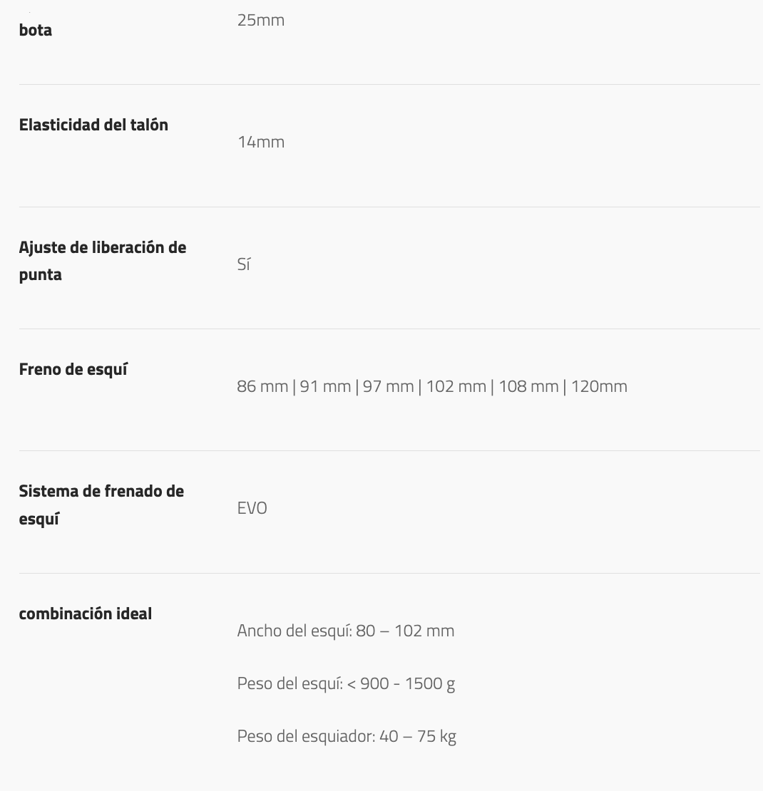The width and height of the screenshot is (763, 791).
Task: Click the "Sí" value text
Action: pos(244,264)
